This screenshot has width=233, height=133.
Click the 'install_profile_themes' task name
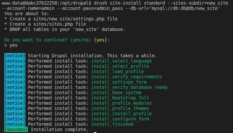(120, 109)
